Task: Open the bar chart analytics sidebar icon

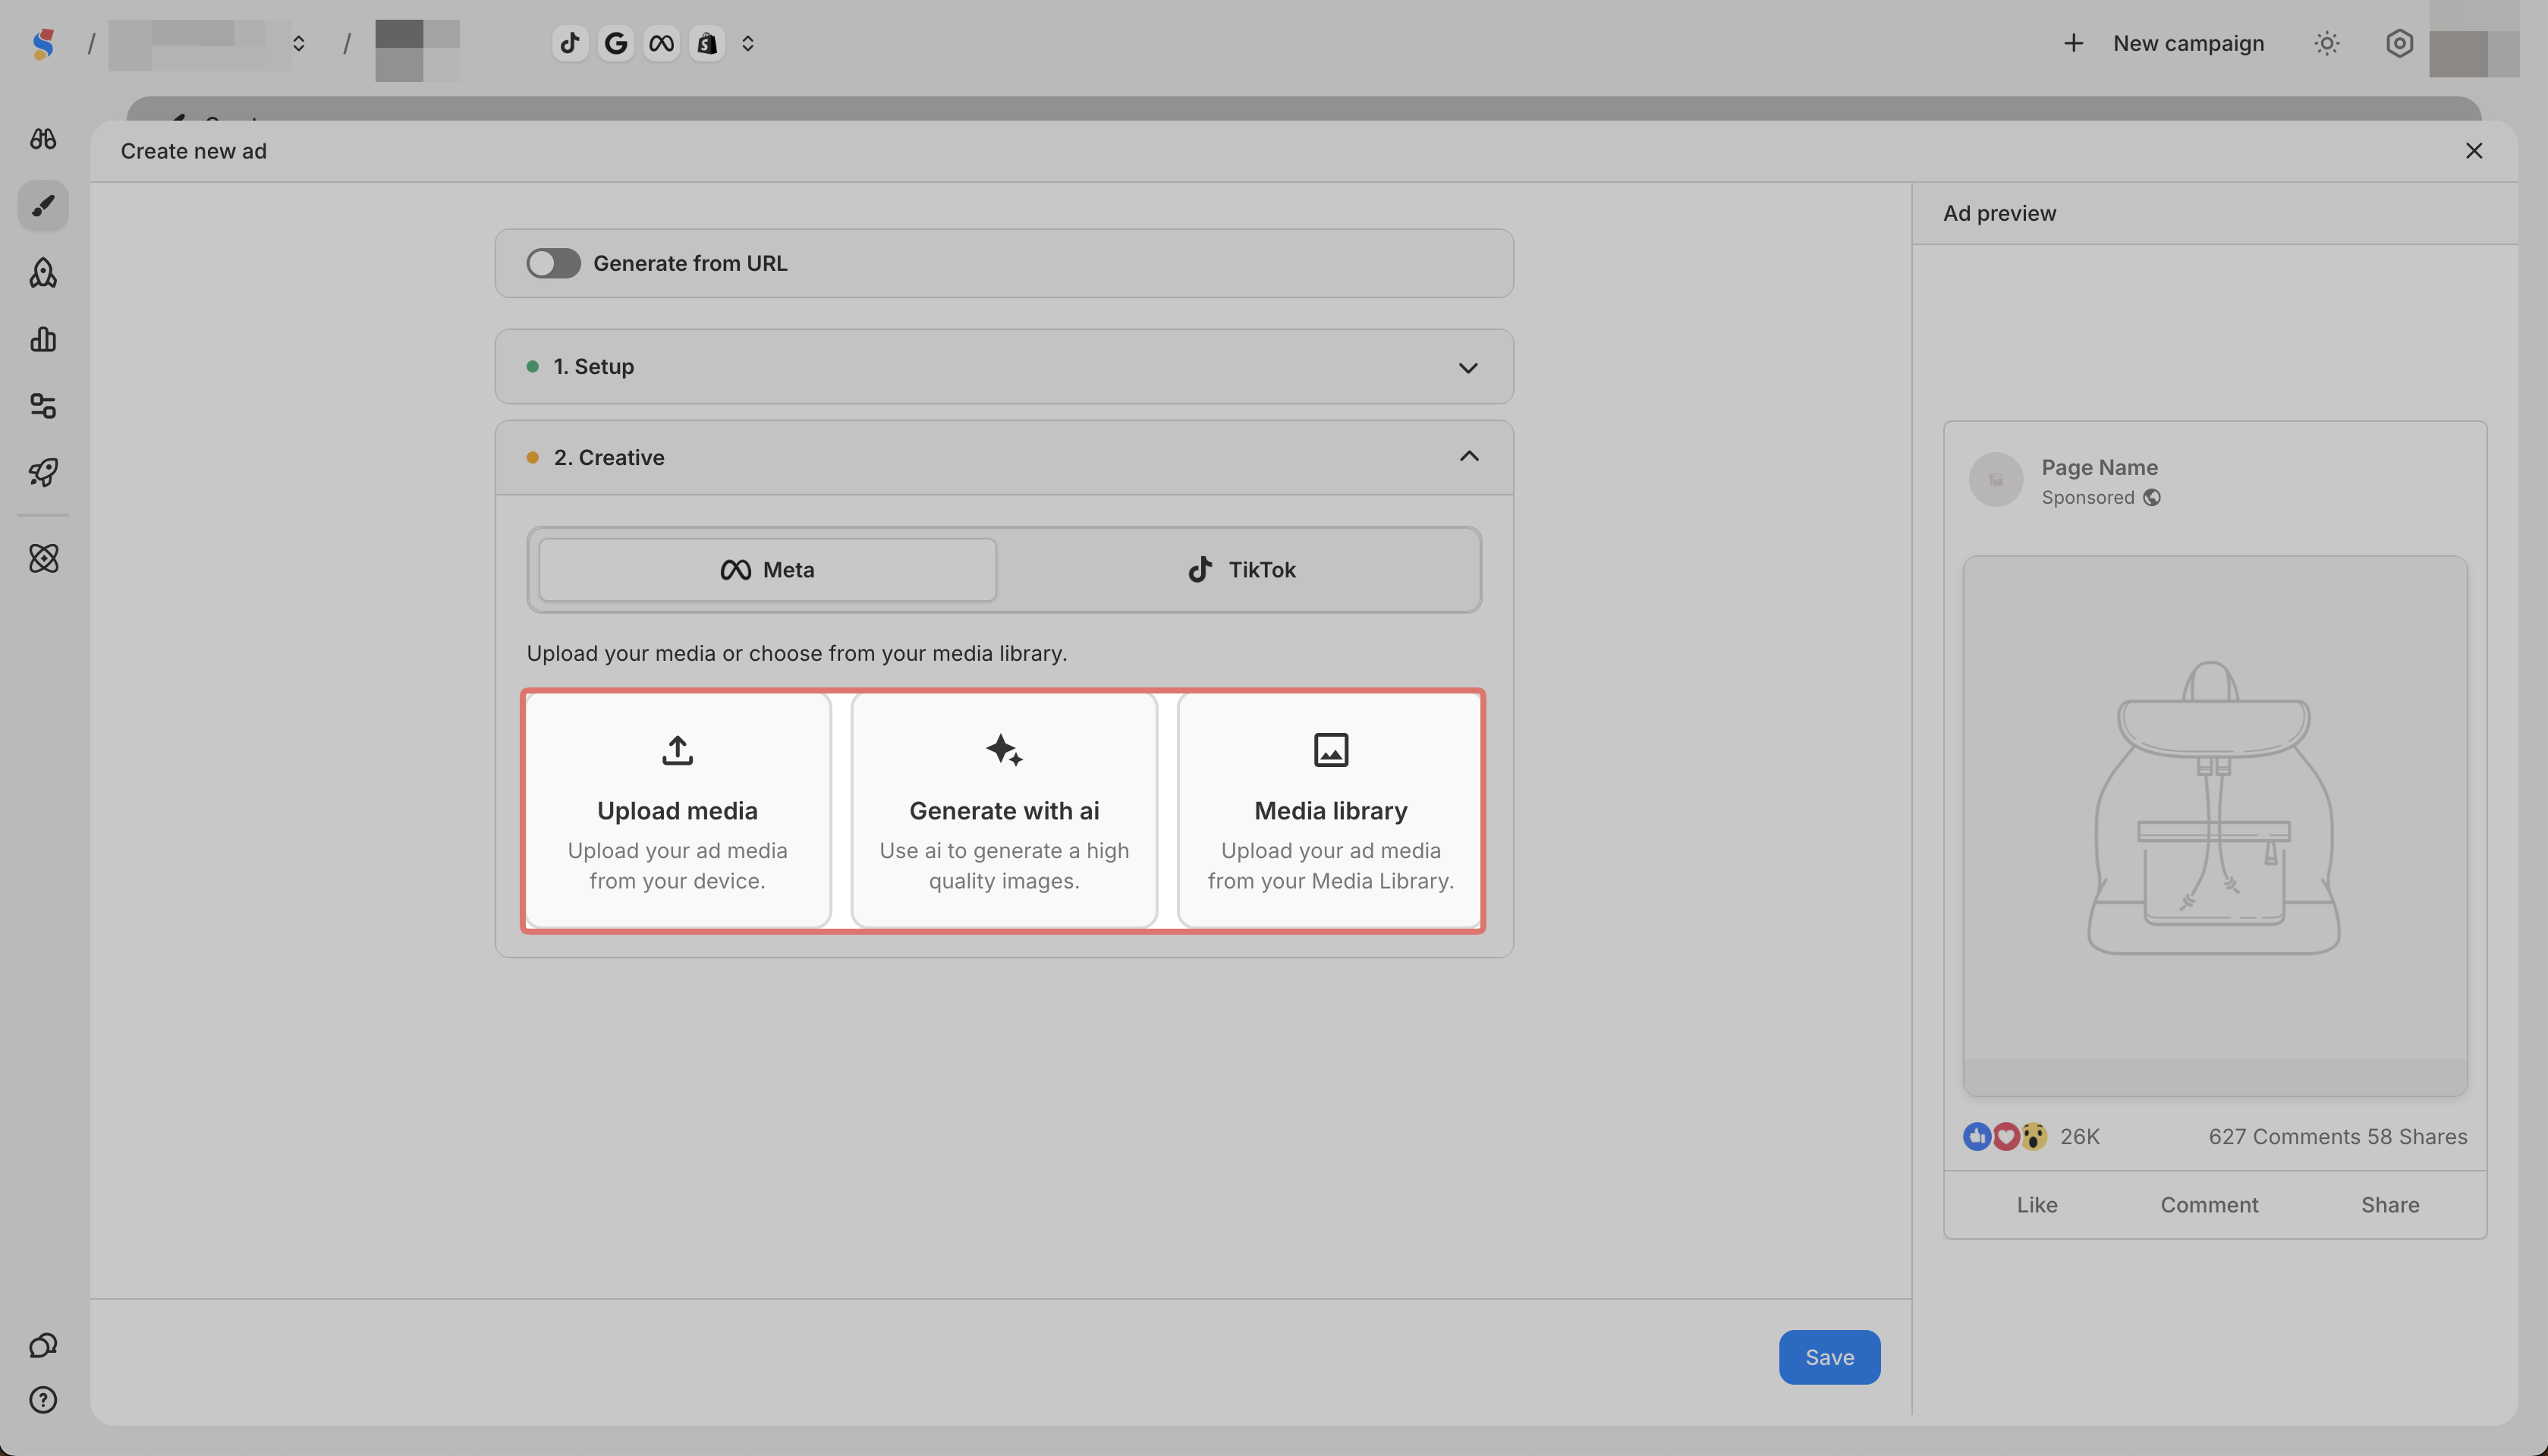Action: tap(43, 340)
